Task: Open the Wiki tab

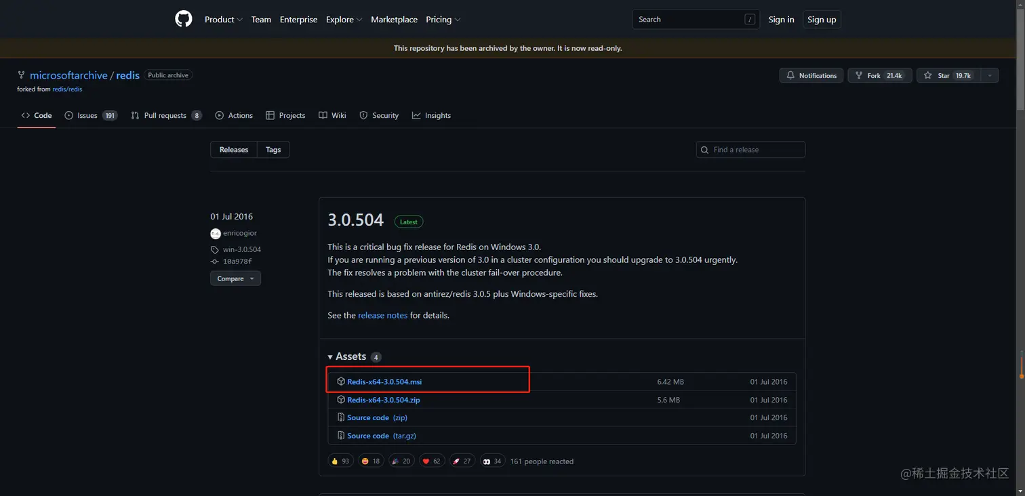Action: coord(332,115)
